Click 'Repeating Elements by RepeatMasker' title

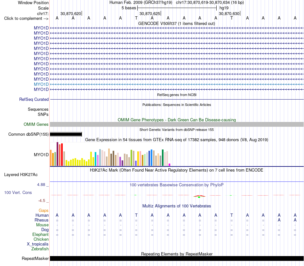(x=177, y=254)
